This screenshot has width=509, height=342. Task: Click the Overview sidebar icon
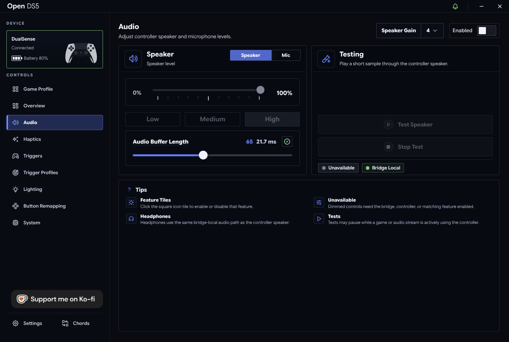[x=16, y=106]
